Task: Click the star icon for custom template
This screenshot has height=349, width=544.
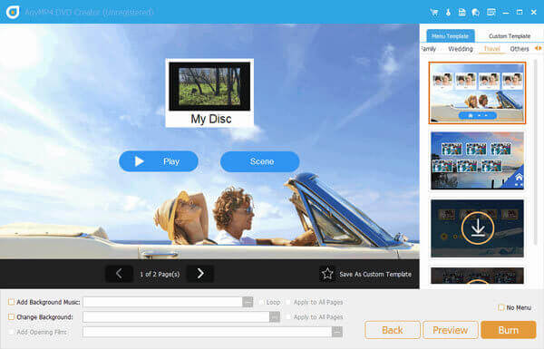Action: pos(327,274)
